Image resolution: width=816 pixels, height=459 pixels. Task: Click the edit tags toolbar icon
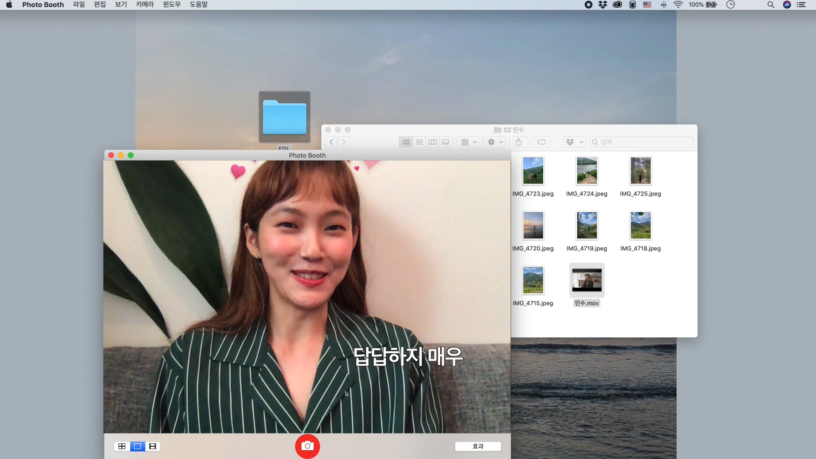pyautogui.click(x=541, y=142)
